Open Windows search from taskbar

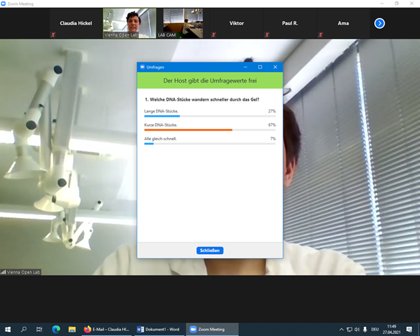click(x=24, y=329)
